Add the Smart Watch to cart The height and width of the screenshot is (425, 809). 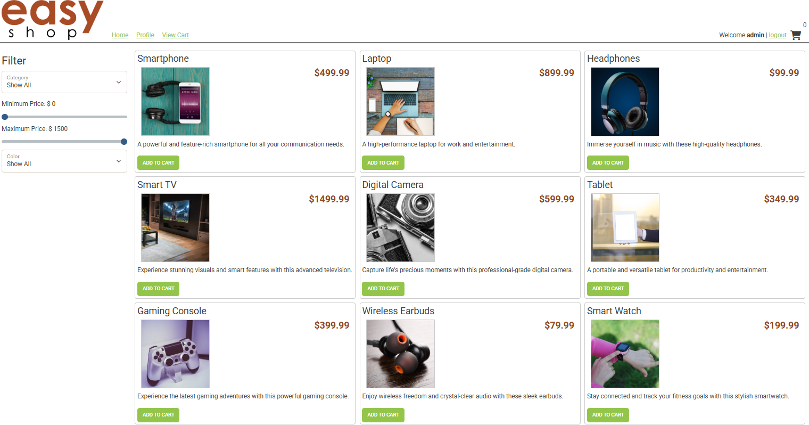coord(608,415)
